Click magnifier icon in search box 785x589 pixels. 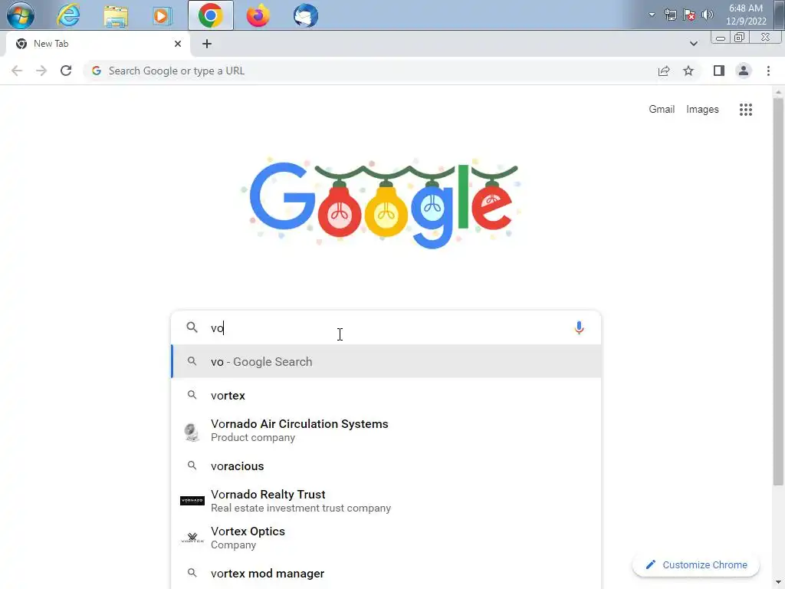tap(192, 327)
